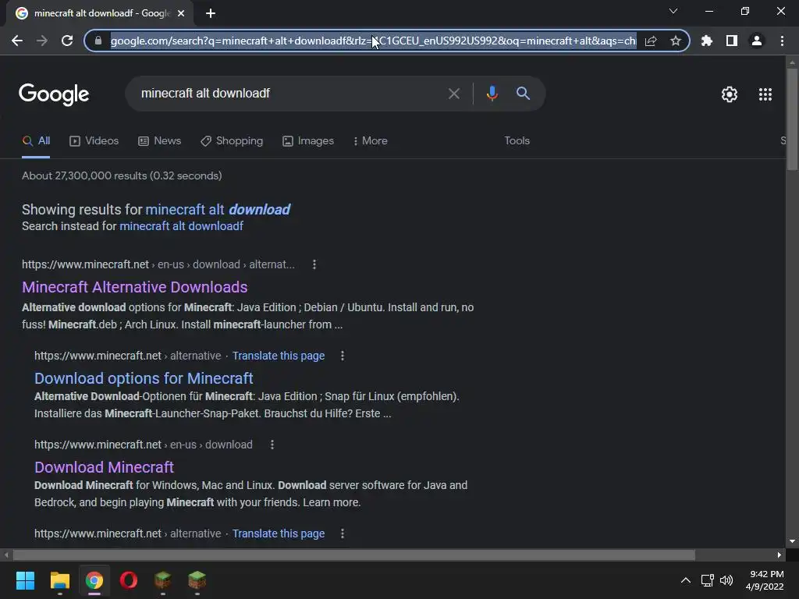Open three-dot options on last visible result

[343, 533]
